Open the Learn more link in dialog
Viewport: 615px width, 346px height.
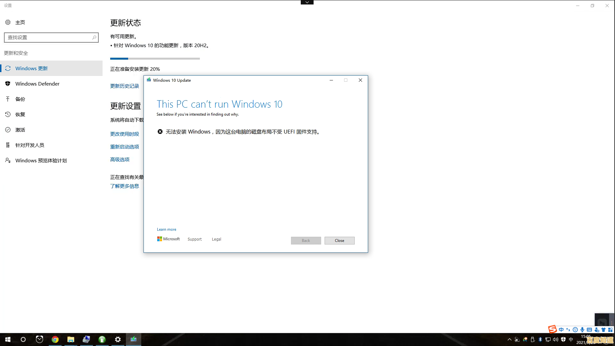166,229
